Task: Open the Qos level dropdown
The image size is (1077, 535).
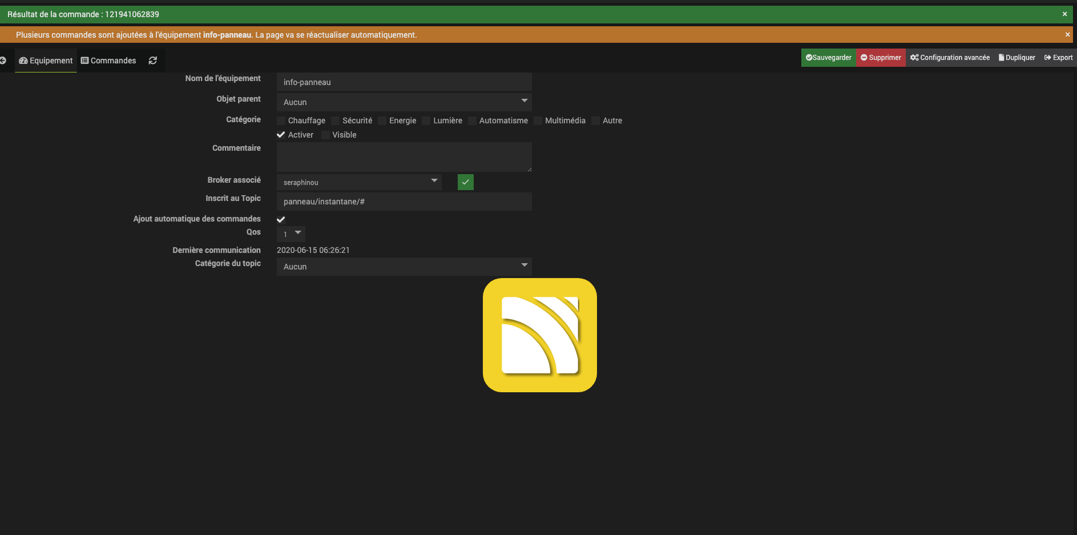Action: coord(291,234)
